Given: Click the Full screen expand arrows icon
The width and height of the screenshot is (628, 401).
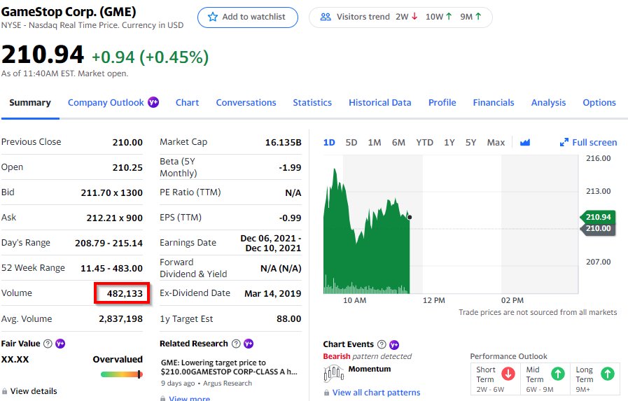Looking at the screenshot, I should click(564, 142).
